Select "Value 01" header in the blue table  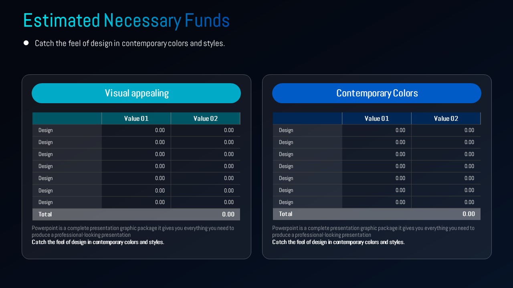[x=377, y=118]
